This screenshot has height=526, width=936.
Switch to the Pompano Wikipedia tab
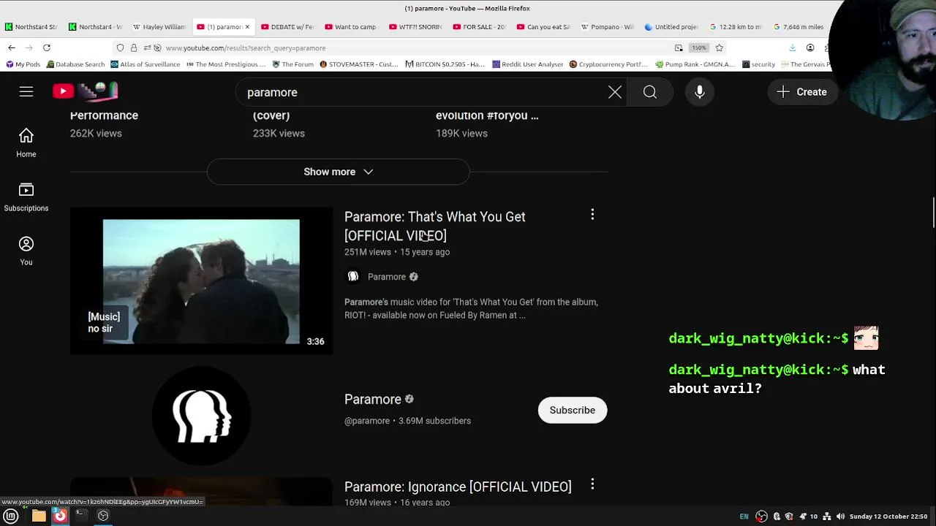point(607,27)
